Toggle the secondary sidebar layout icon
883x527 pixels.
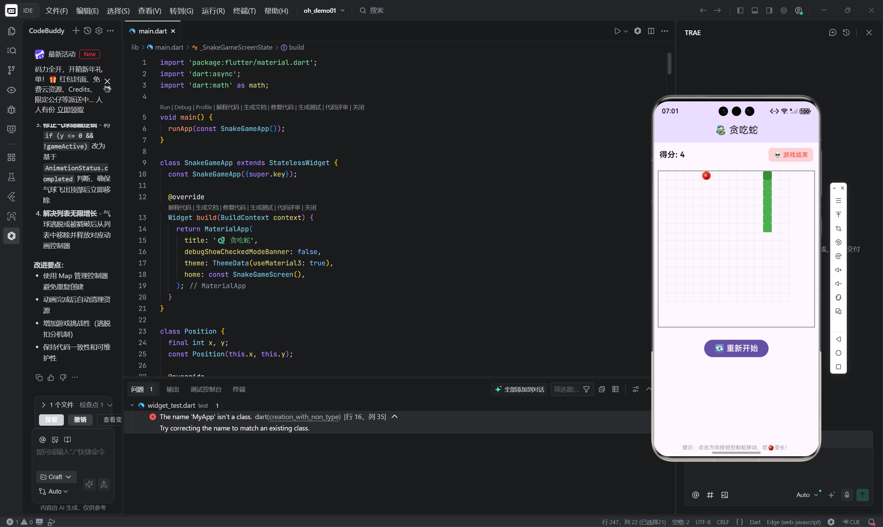769,10
